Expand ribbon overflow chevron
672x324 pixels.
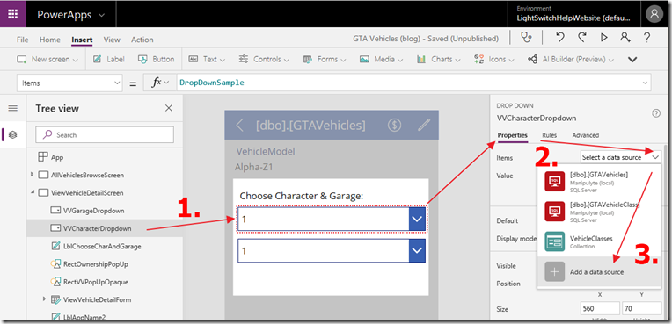click(632, 60)
